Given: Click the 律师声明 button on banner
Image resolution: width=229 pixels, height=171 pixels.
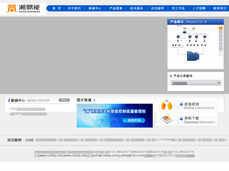Looking at the screenshot, I should tap(134, 120).
